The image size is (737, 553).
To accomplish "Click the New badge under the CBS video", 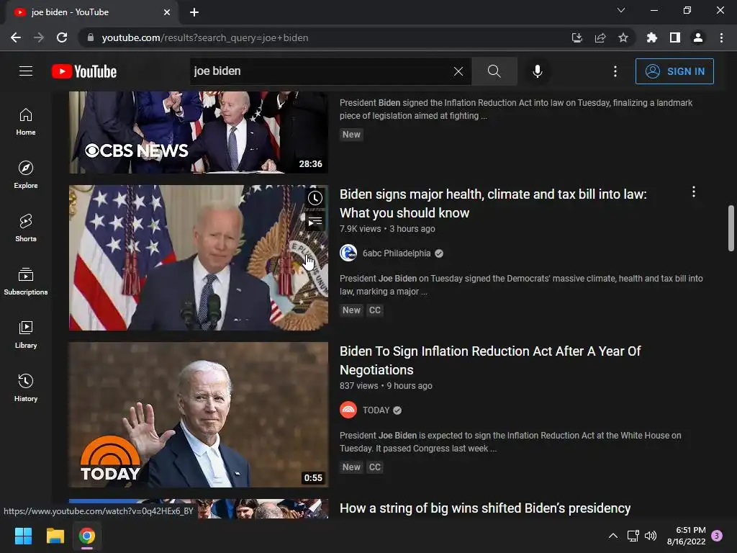I will [351, 135].
